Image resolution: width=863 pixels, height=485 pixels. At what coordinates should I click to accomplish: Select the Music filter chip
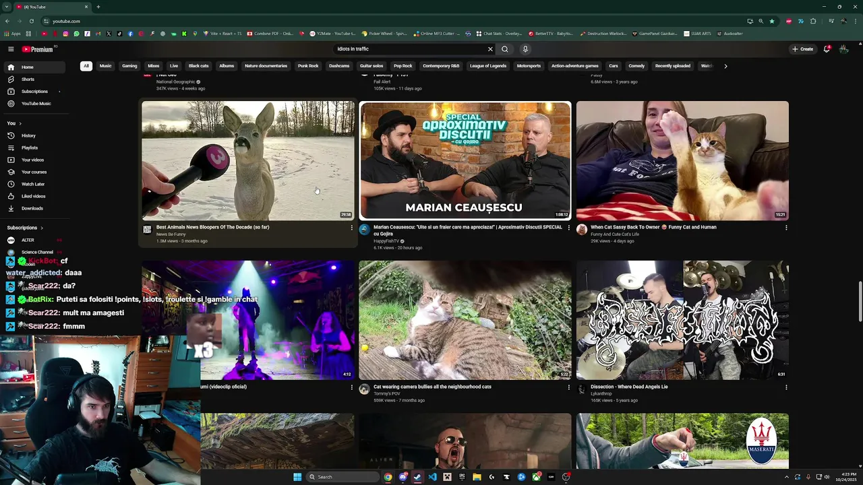point(106,66)
